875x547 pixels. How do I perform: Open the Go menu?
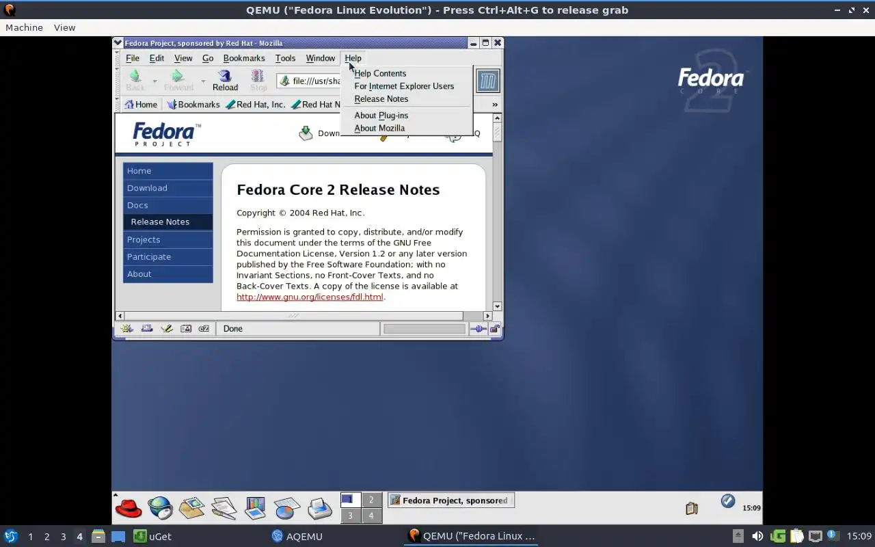tap(208, 58)
